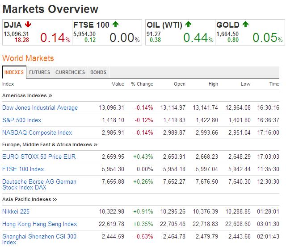
Task: Click Hang Seng value 22,619.78
Action: [111, 224]
